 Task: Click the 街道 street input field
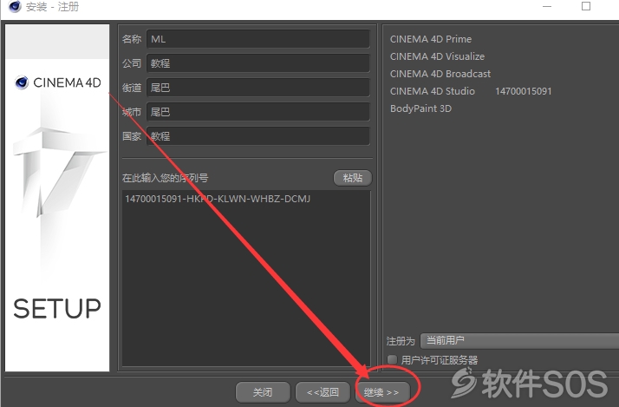coord(258,88)
